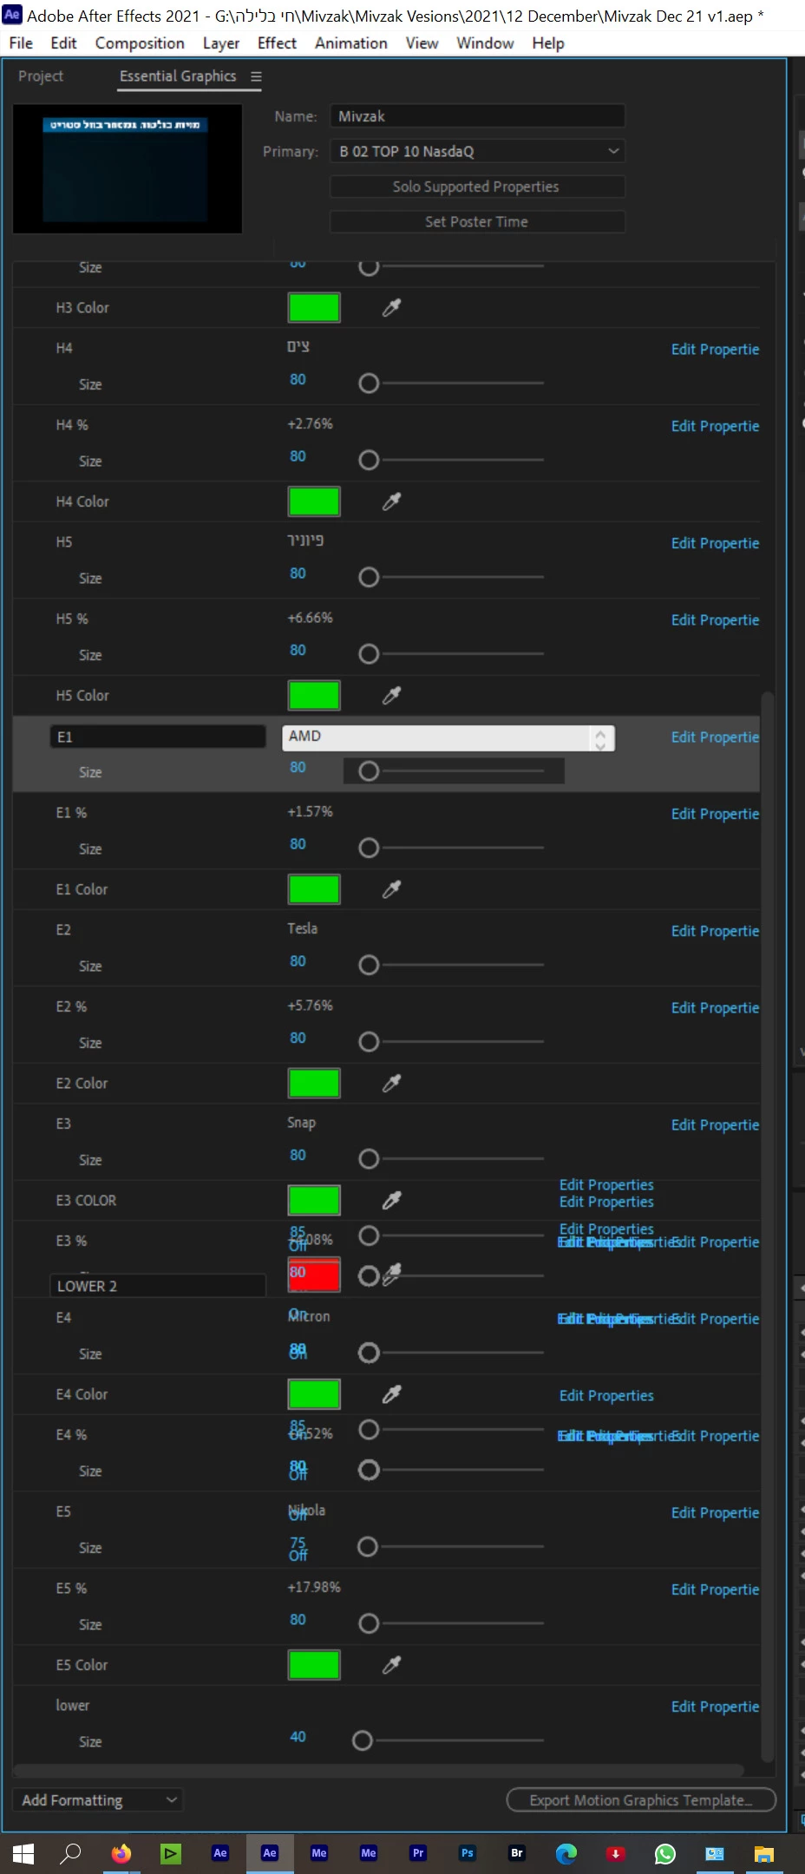Click Edit Properties for H5 % row
805x1874 pixels.
coord(715,620)
